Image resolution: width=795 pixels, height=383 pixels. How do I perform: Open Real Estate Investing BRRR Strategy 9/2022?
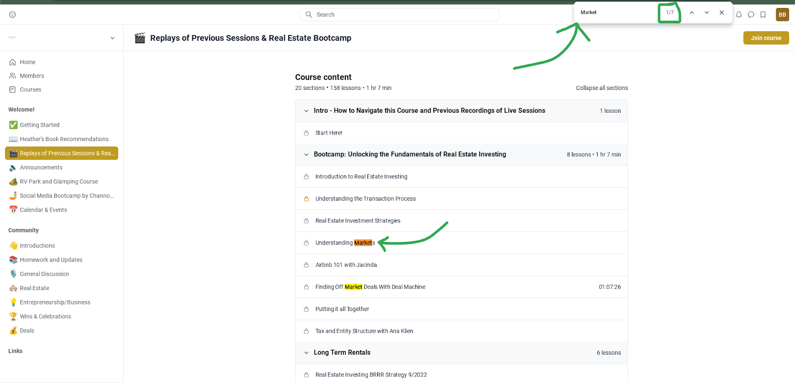pos(462,375)
